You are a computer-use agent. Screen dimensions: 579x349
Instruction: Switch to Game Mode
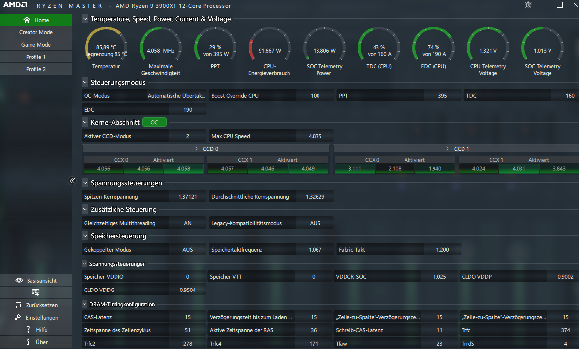tap(36, 44)
